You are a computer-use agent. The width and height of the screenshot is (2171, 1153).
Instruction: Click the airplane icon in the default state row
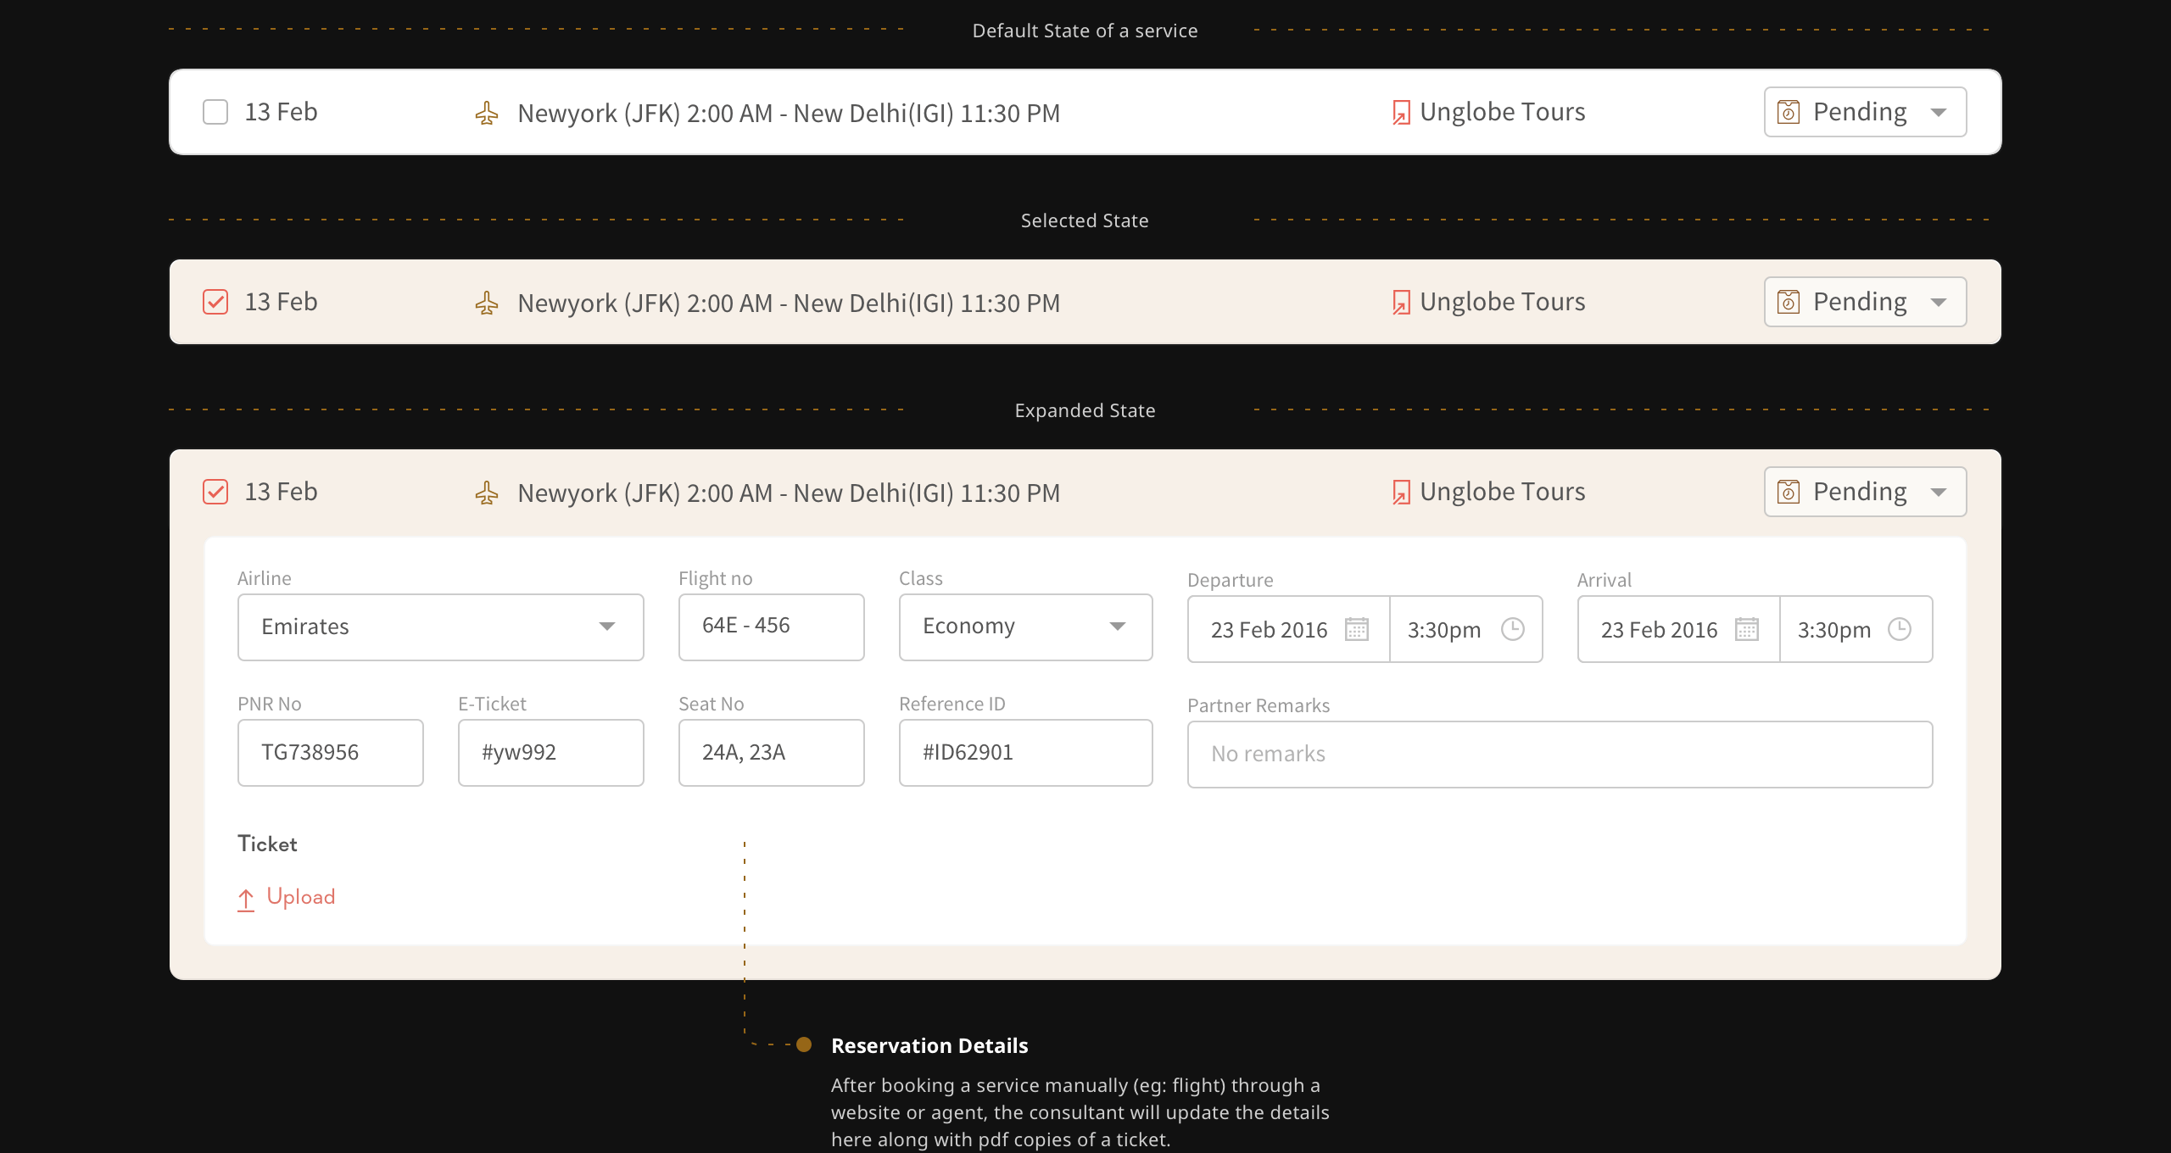click(x=487, y=113)
